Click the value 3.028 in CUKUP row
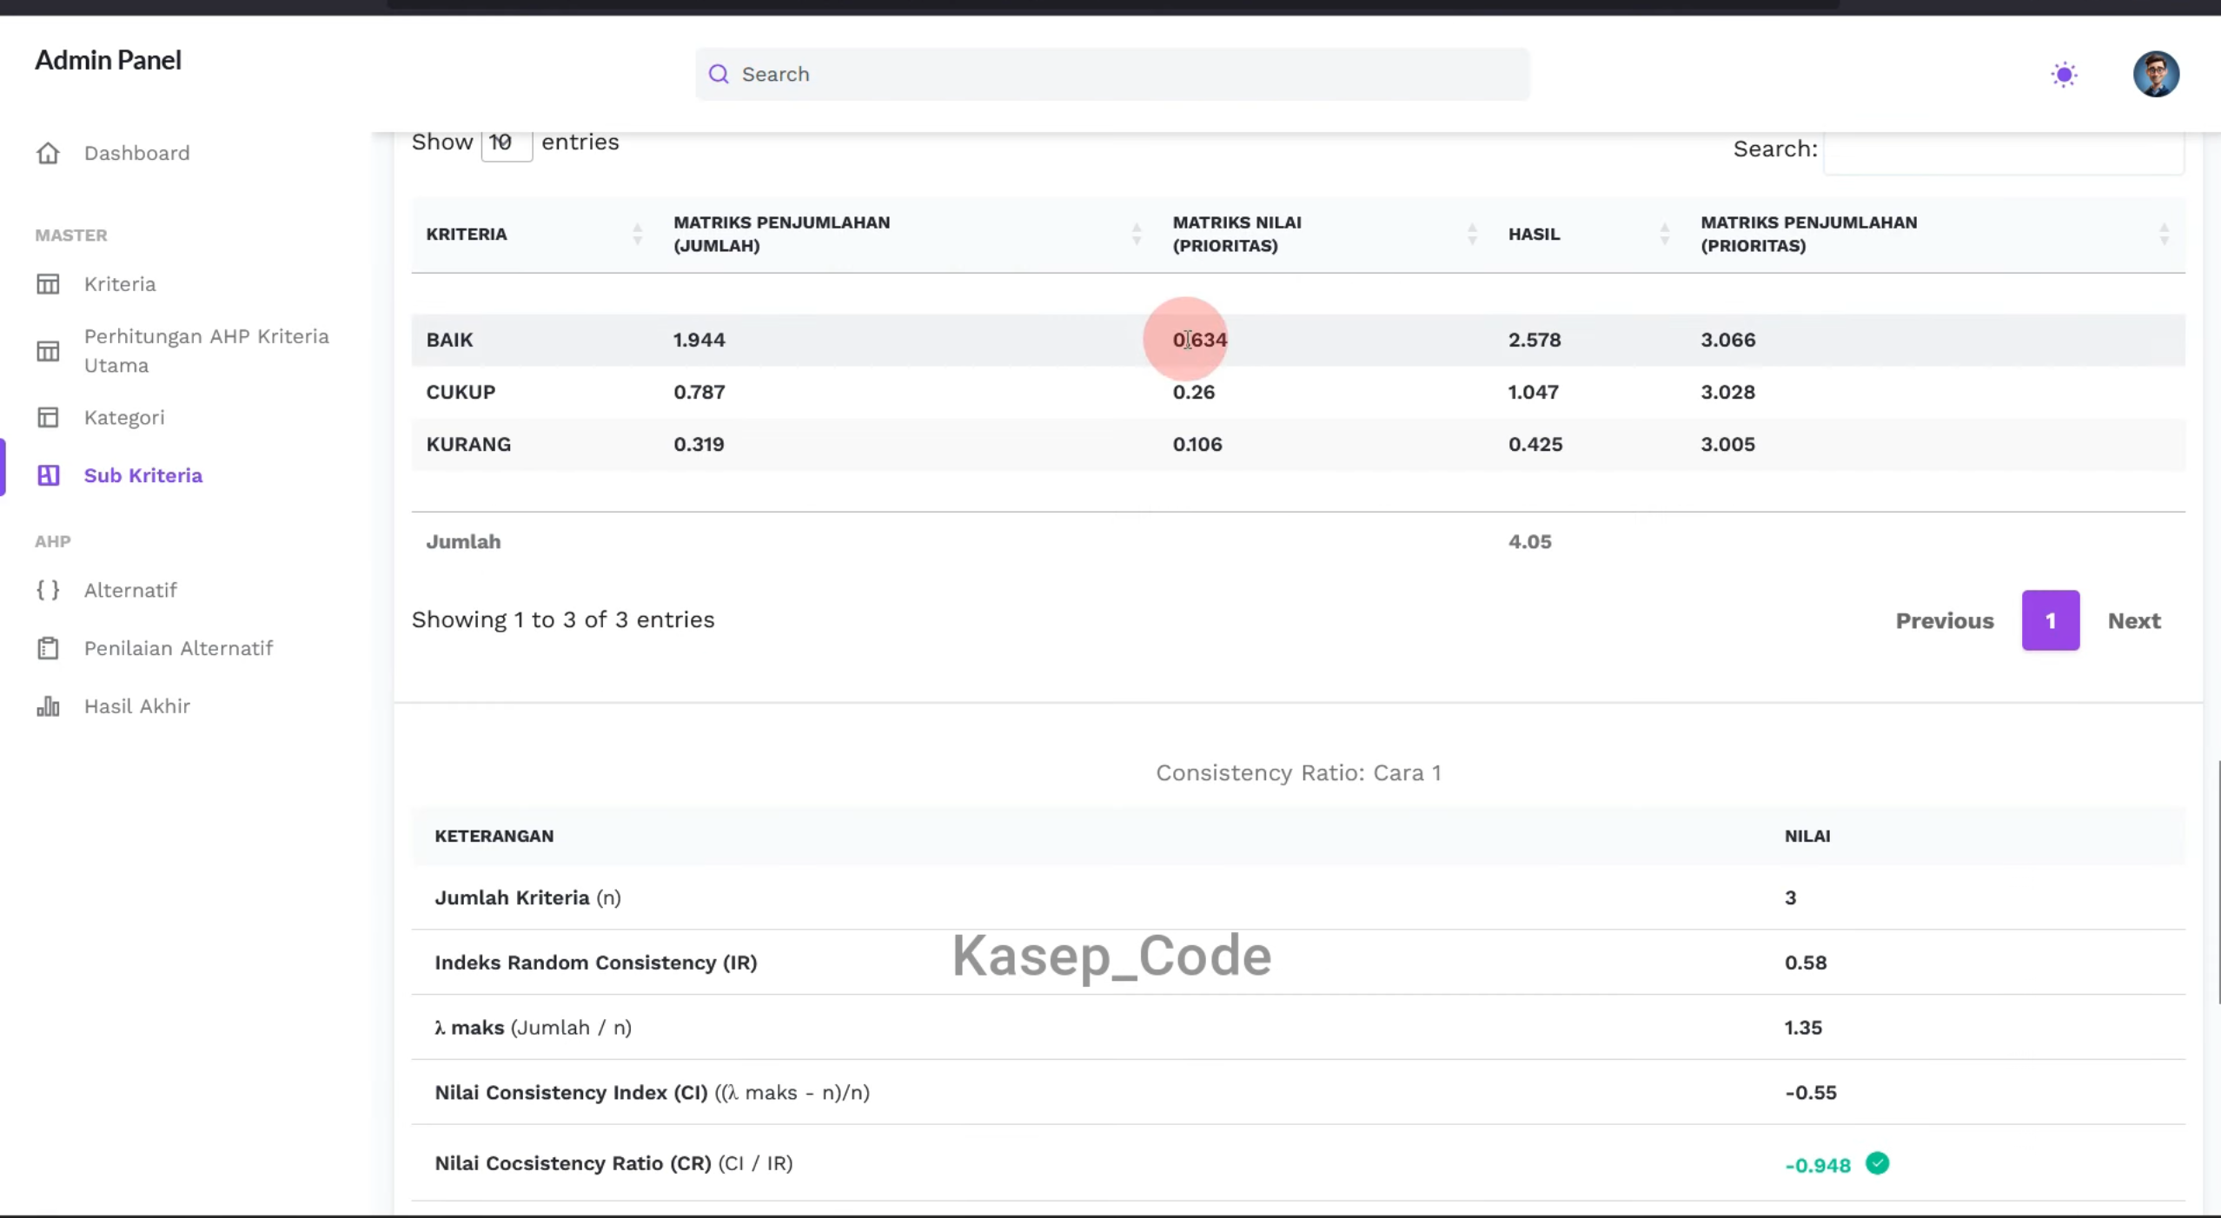Viewport: 2221px width, 1218px height. click(x=1728, y=392)
